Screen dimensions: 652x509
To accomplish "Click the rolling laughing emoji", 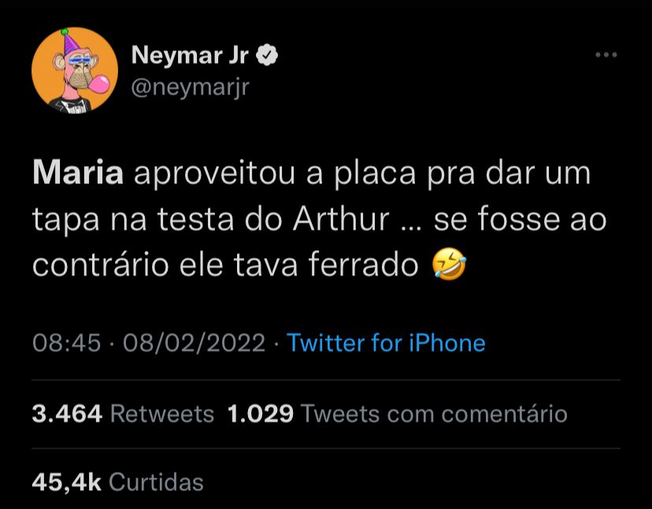I will pyautogui.click(x=449, y=266).
